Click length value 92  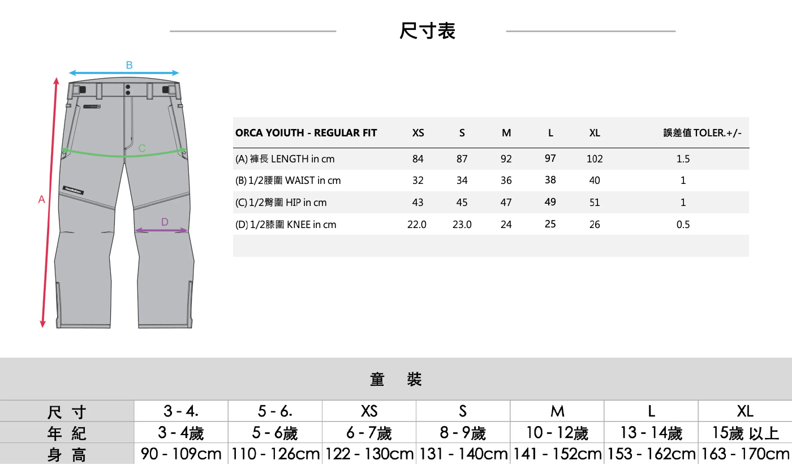[506, 159]
